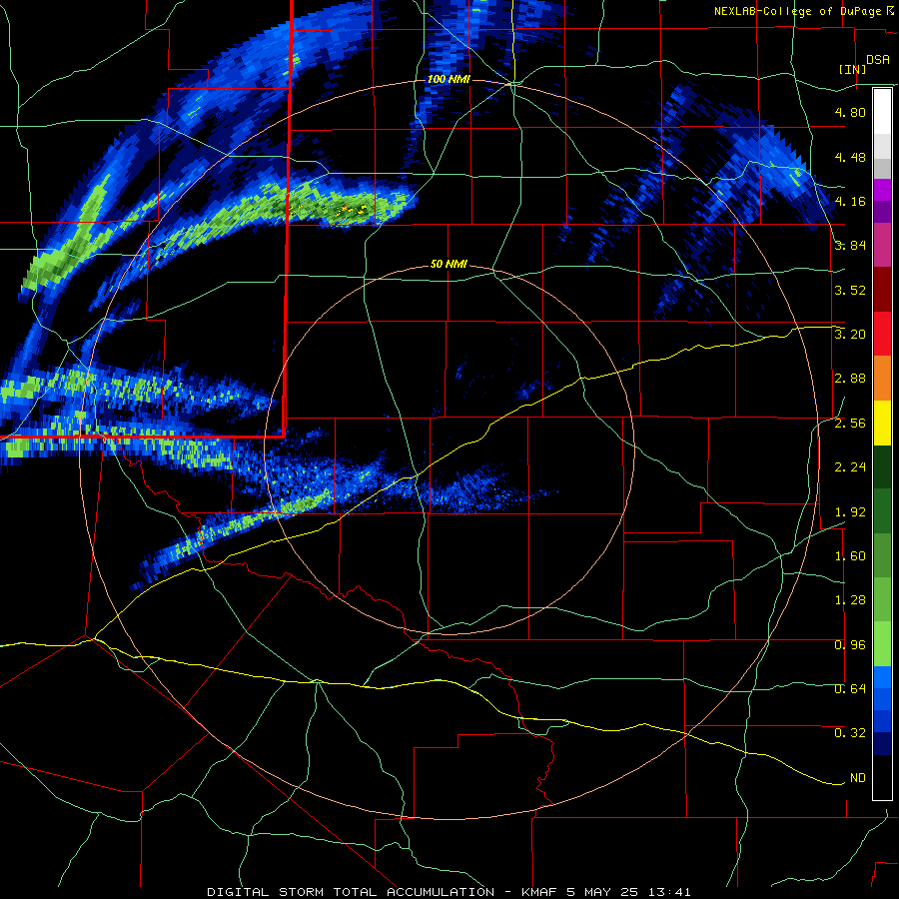This screenshot has width=899, height=899.
Task: Select the 1.60 legend value
Action: [850, 556]
